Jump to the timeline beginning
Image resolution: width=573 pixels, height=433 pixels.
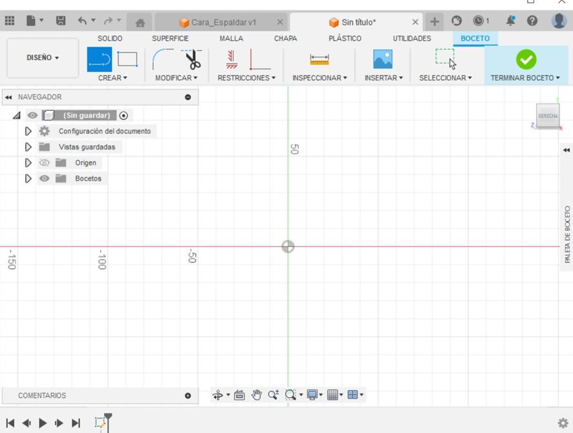tap(10, 423)
